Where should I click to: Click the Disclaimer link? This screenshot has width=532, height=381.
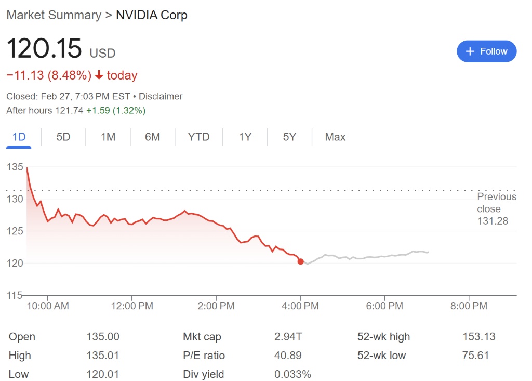[x=161, y=96]
